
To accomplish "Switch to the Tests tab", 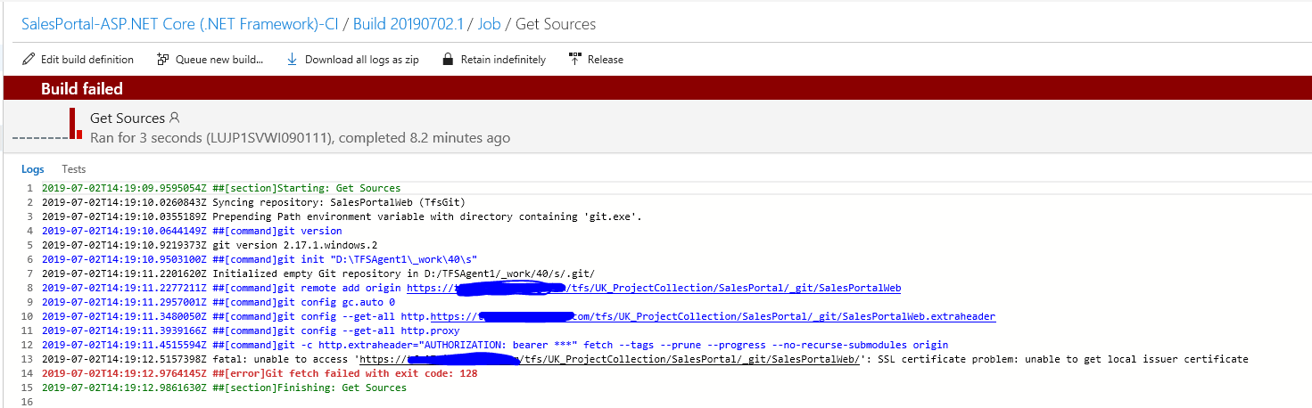I will tap(74, 169).
